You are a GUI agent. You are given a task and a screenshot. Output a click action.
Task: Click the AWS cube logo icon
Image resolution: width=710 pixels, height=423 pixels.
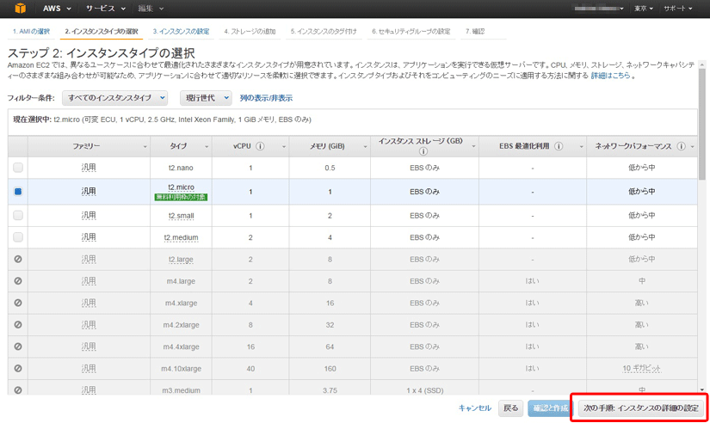tap(22, 9)
